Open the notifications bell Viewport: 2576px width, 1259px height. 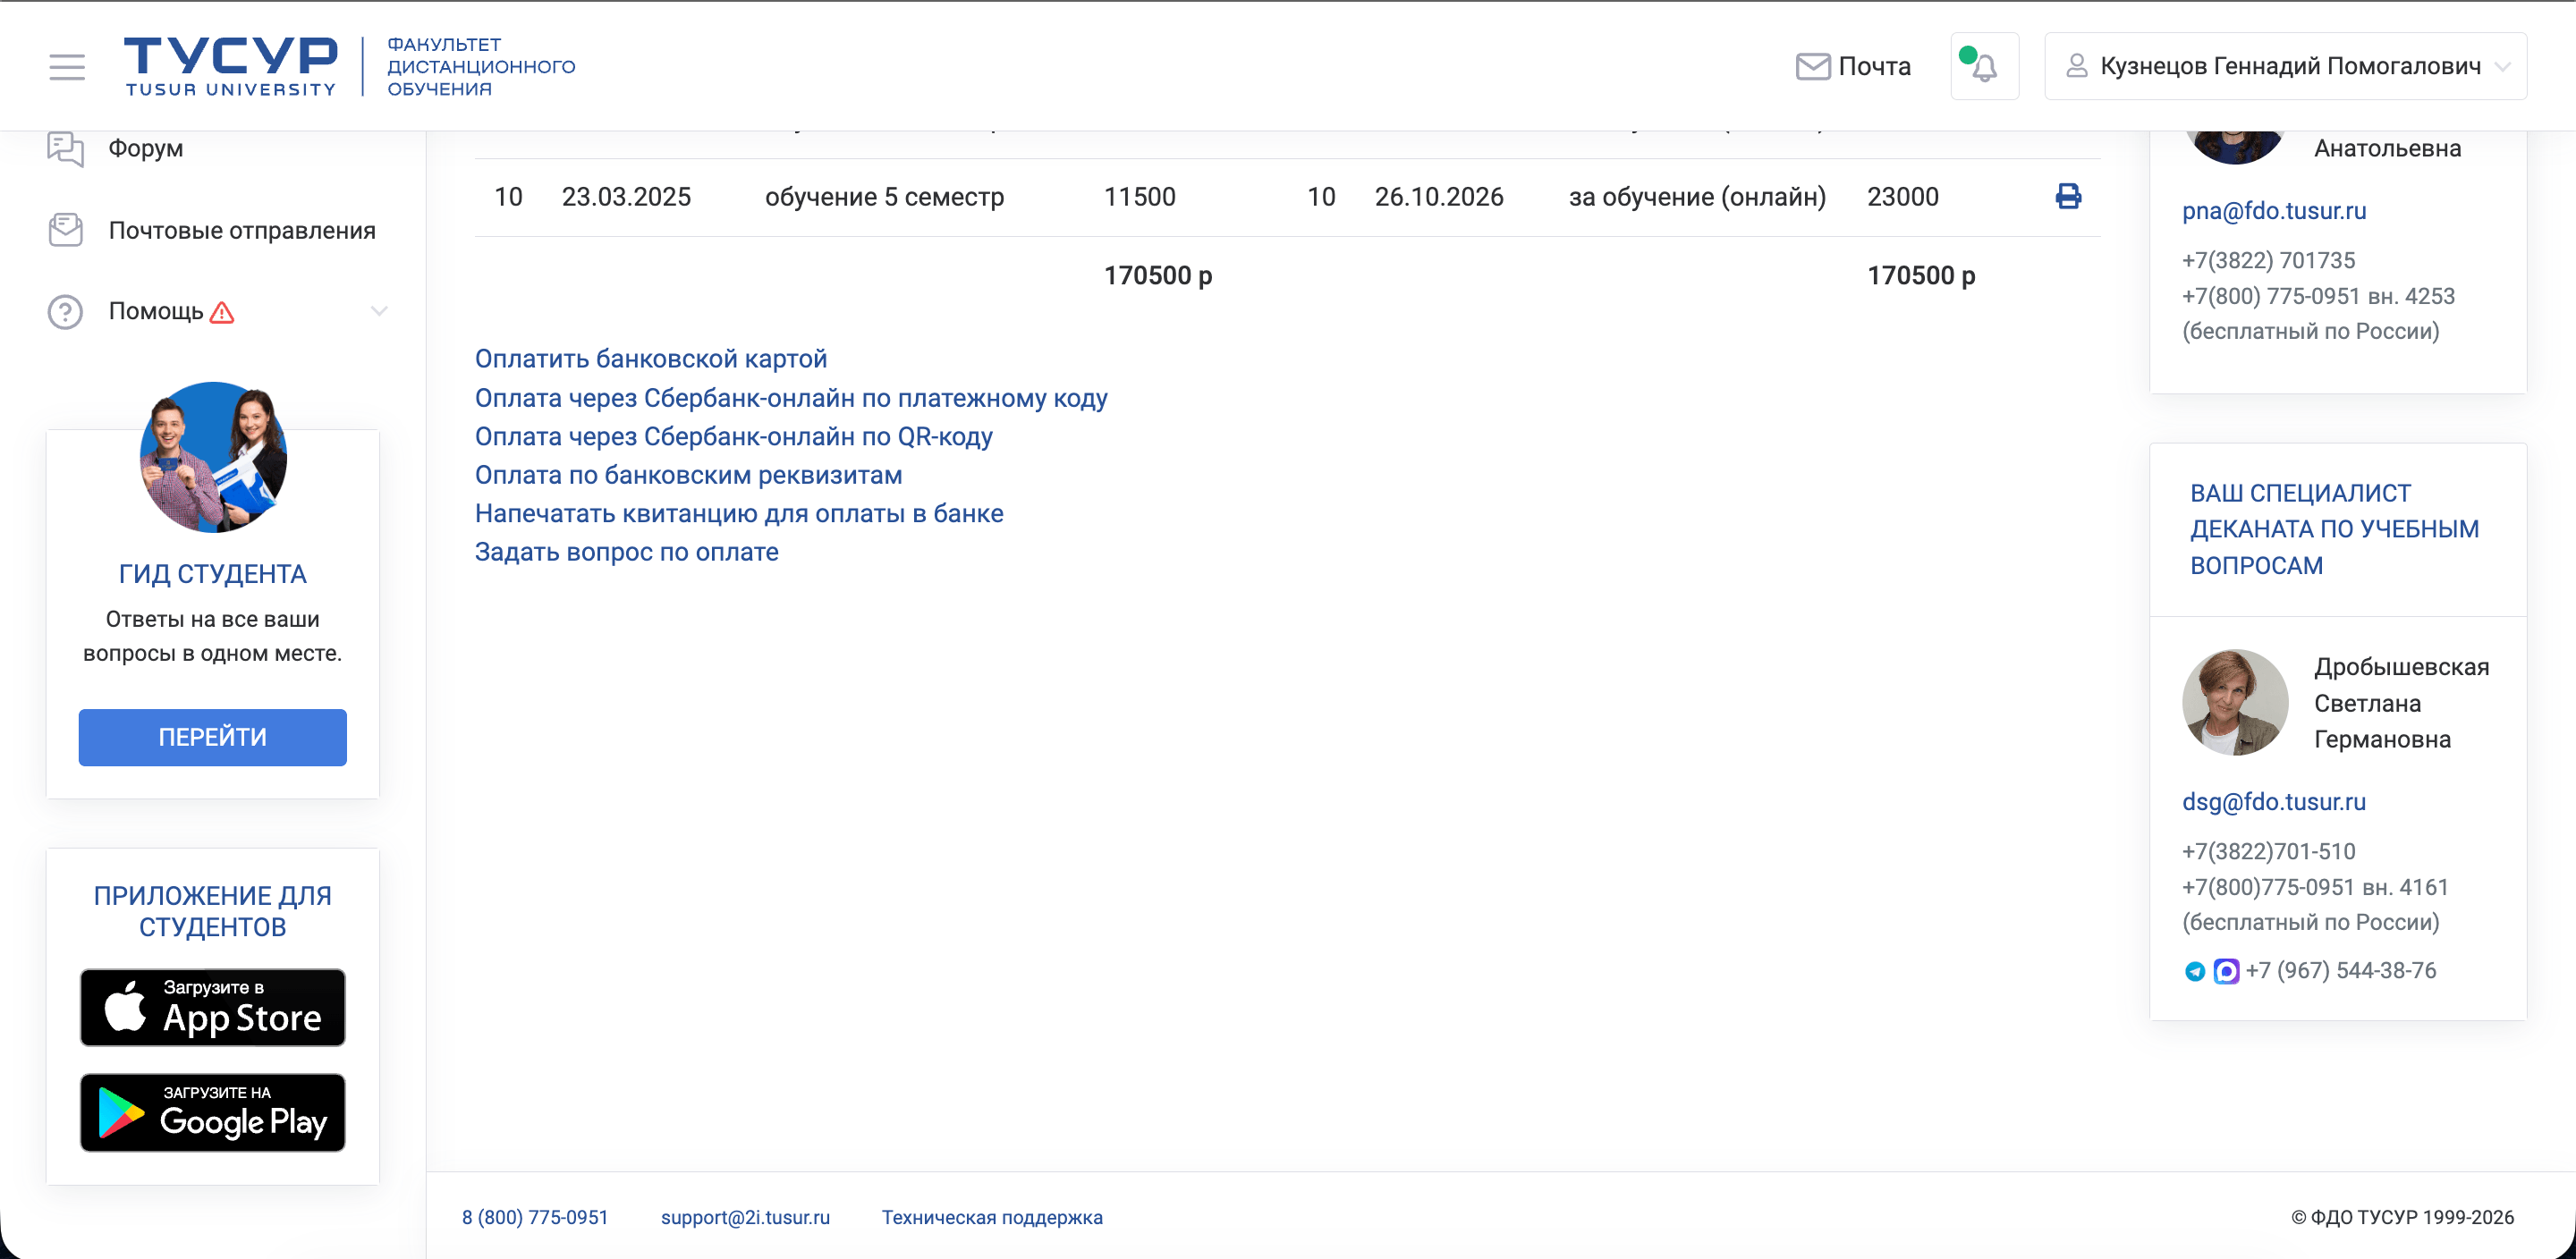1984,66
